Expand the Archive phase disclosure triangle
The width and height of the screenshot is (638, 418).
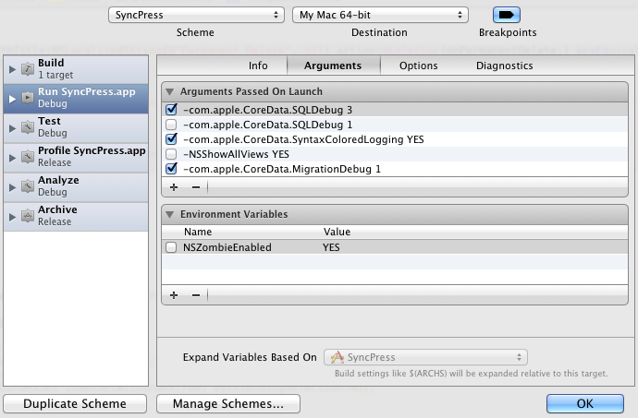click(12, 217)
